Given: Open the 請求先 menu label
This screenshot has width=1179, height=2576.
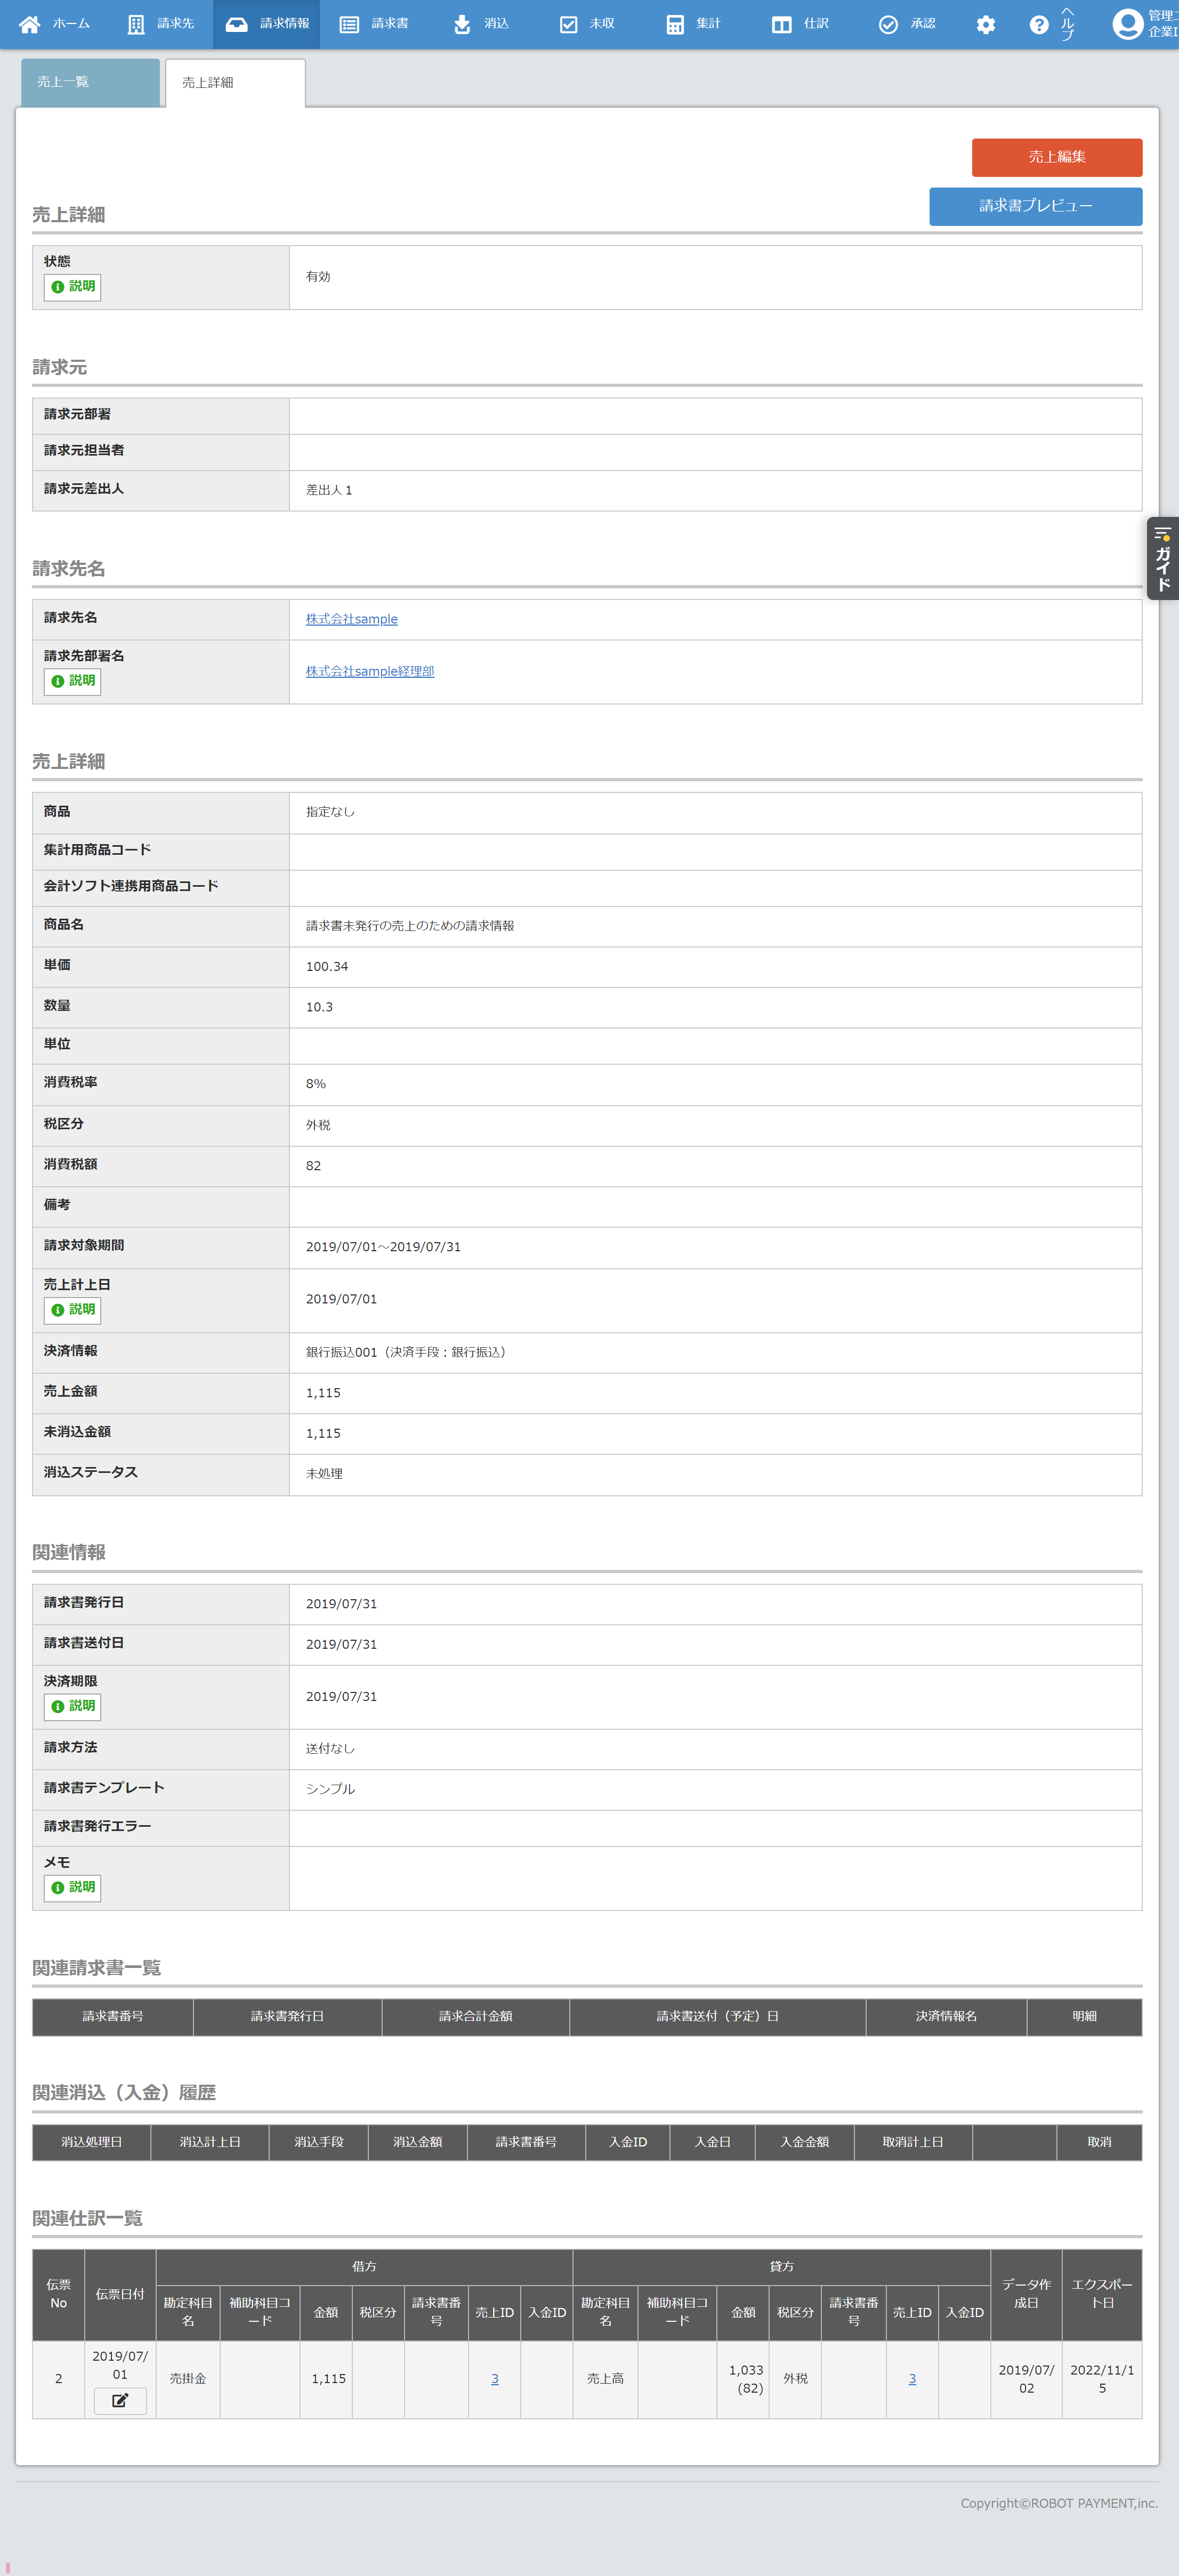Looking at the screenshot, I should (176, 24).
